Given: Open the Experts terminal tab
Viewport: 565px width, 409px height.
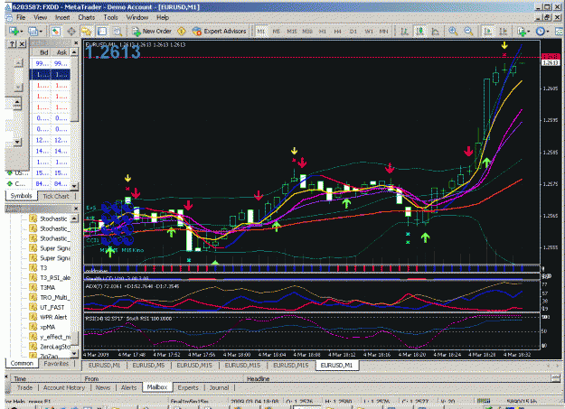Looking at the screenshot, I should (x=188, y=387).
